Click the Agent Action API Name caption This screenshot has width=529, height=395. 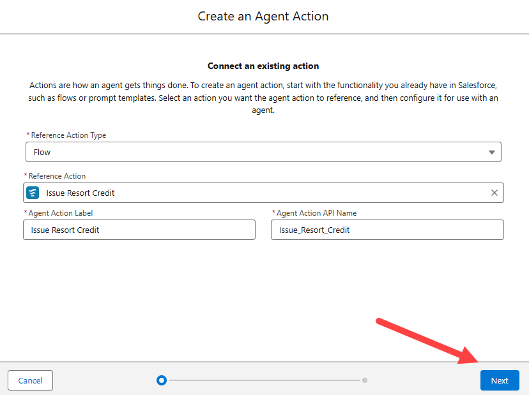pos(316,213)
